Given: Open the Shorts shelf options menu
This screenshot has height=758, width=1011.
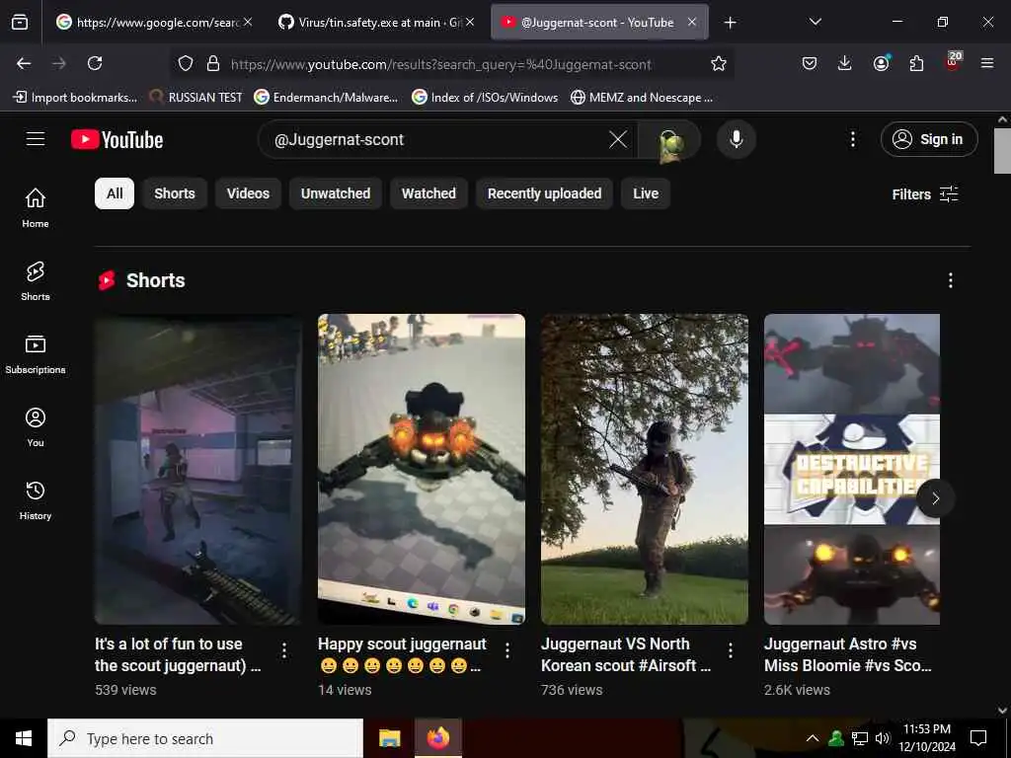Looking at the screenshot, I should pos(951,280).
